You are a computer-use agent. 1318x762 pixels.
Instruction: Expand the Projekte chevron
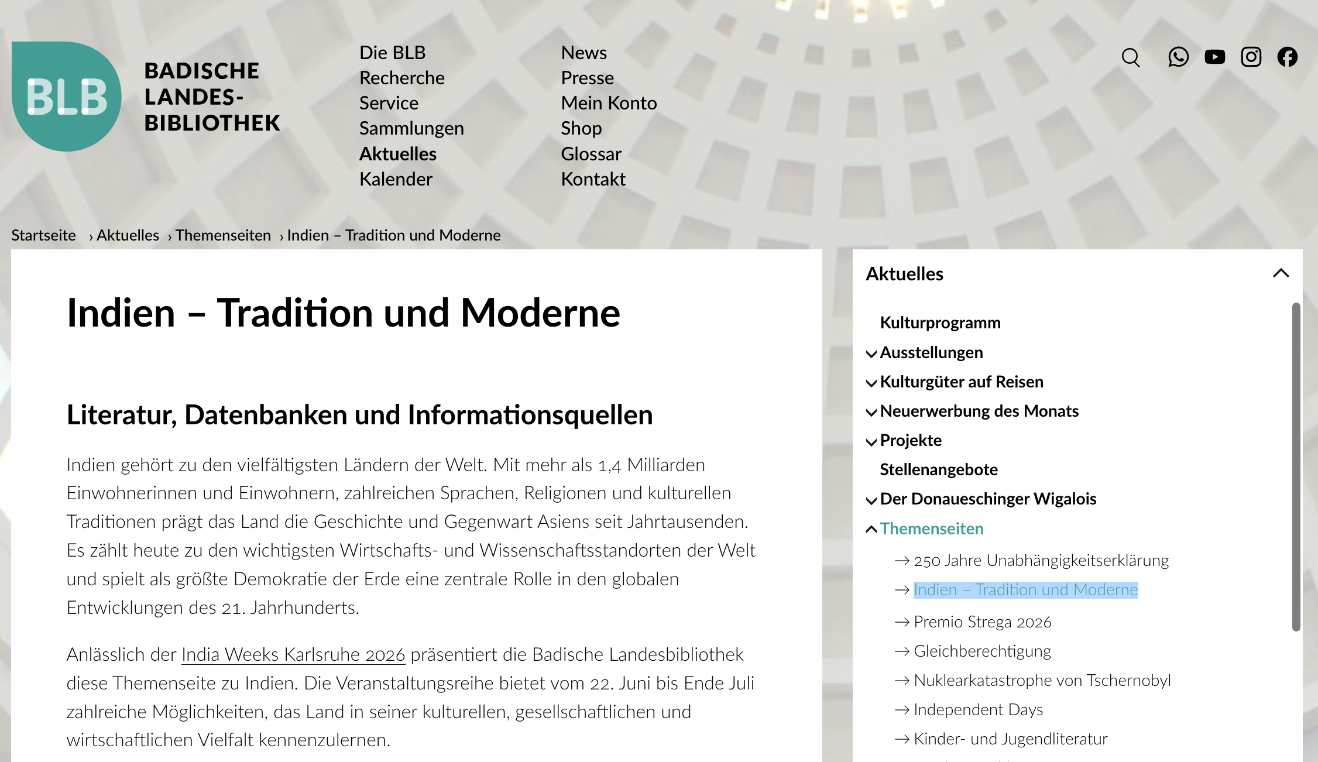tap(871, 441)
